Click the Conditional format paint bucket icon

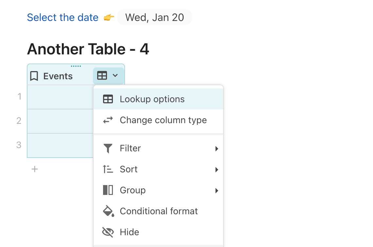click(108, 211)
